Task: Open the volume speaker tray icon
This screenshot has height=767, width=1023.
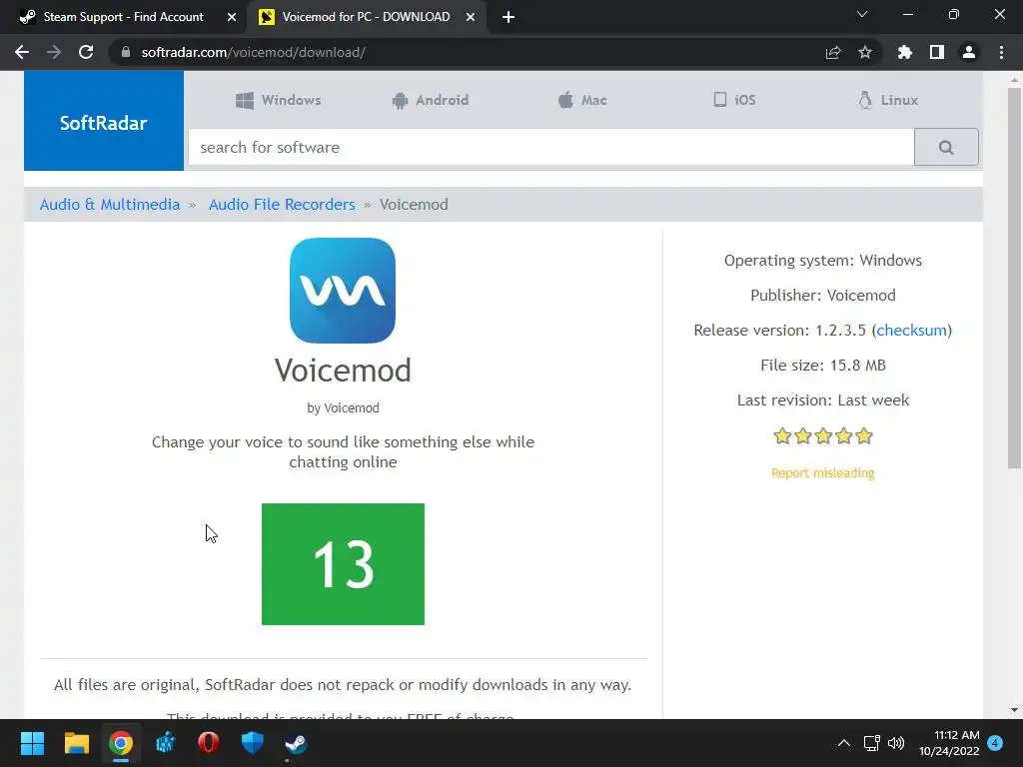Action: (896, 743)
